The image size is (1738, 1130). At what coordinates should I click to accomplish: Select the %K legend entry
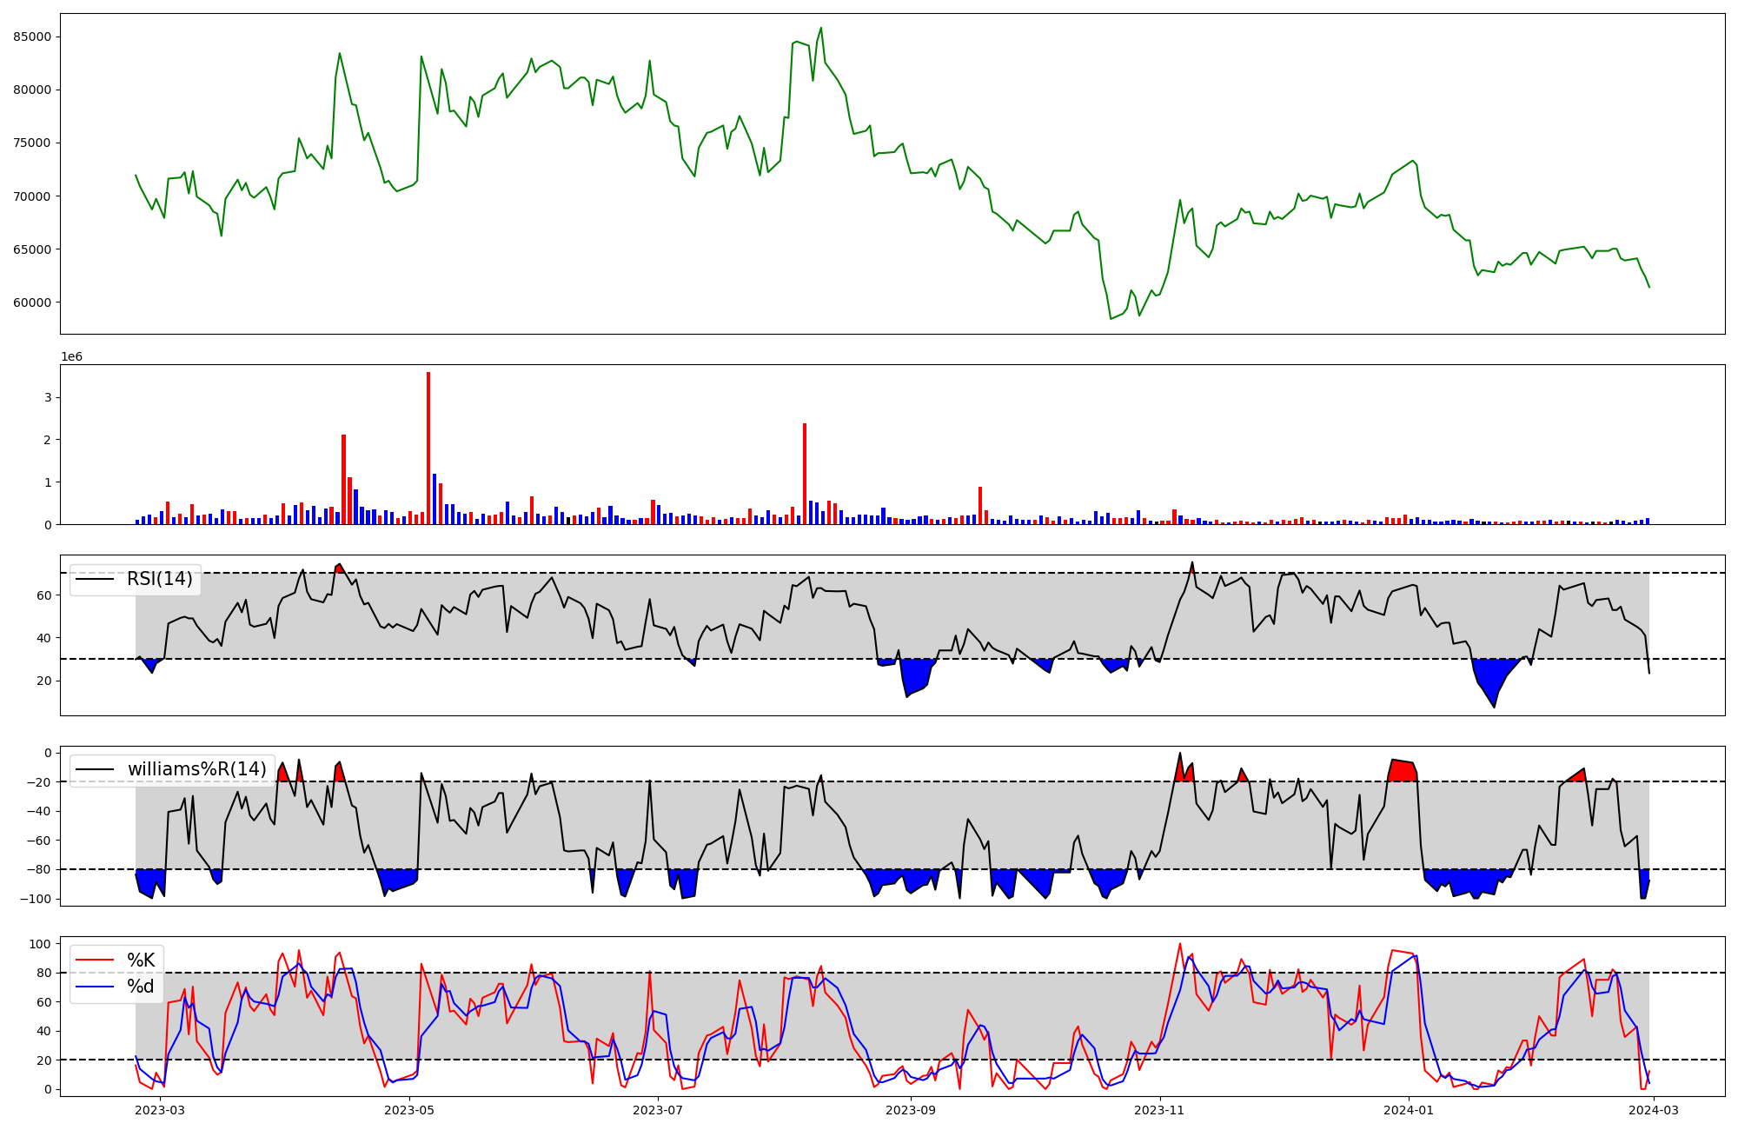[141, 960]
